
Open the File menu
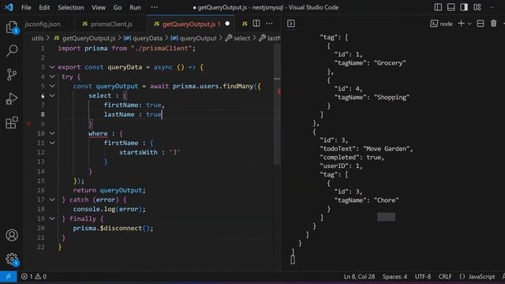(x=26, y=7)
